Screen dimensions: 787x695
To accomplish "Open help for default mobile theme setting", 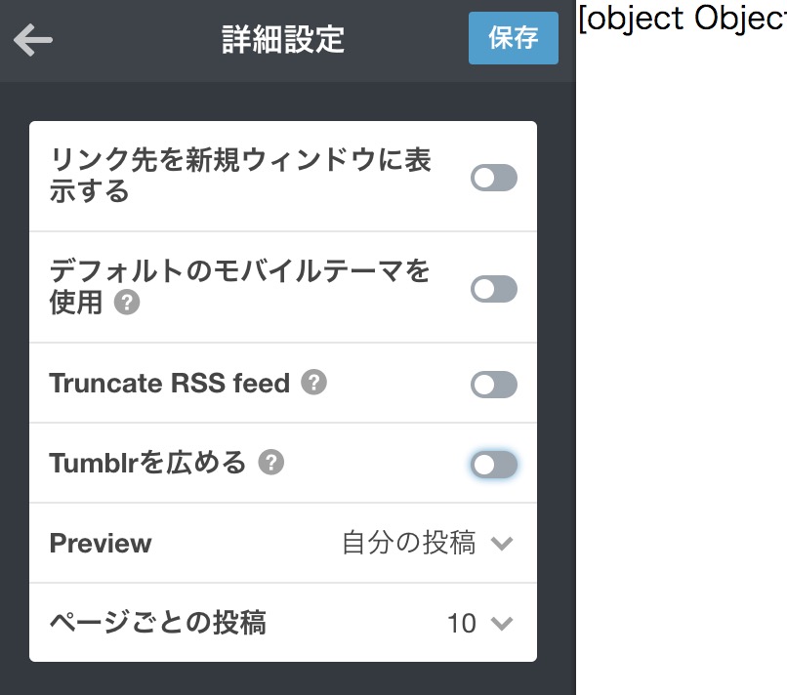I will [127, 303].
